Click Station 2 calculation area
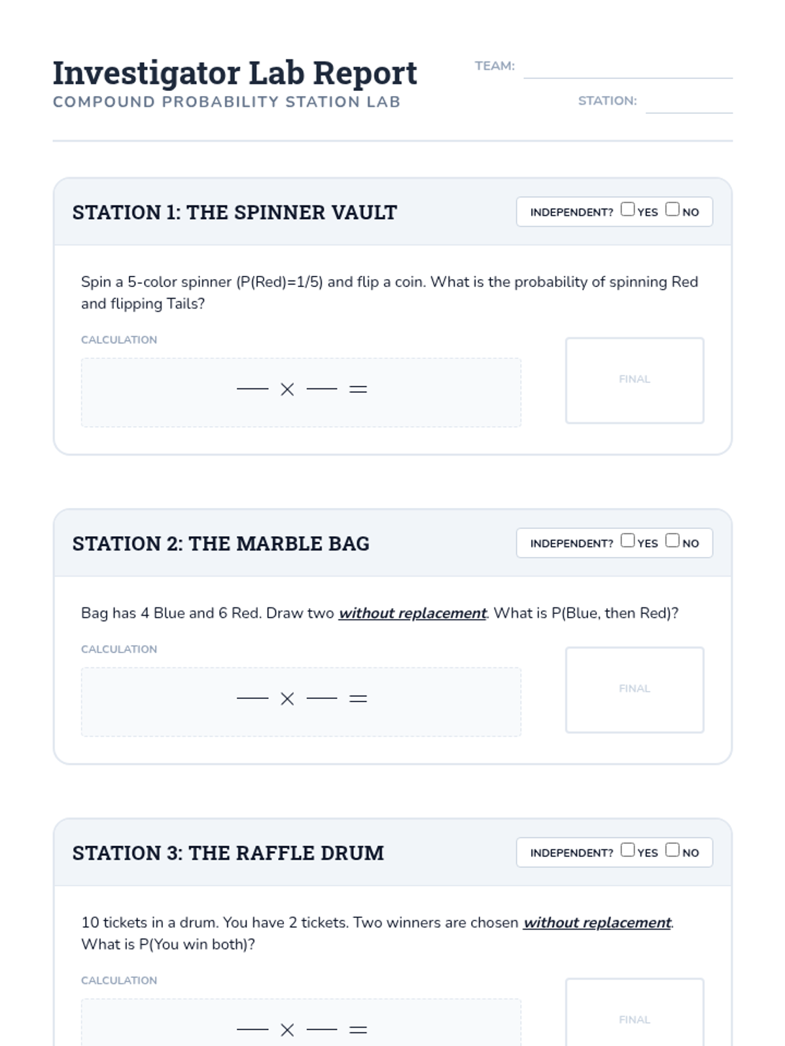 pyautogui.click(x=301, y=701)
